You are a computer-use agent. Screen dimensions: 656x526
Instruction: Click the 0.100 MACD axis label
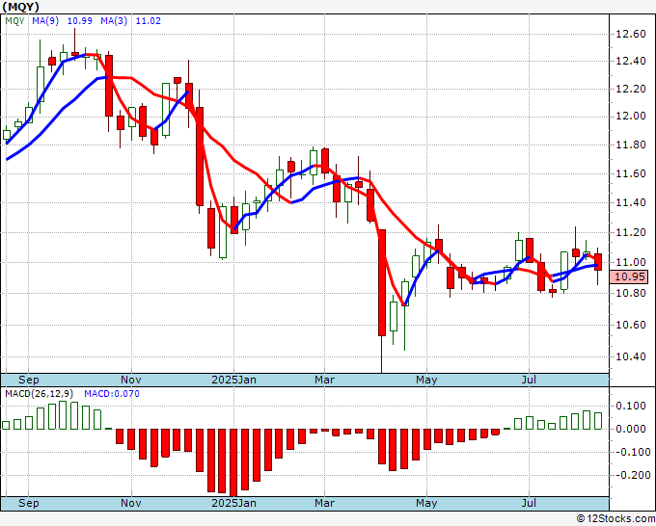[x=631, y=407]
